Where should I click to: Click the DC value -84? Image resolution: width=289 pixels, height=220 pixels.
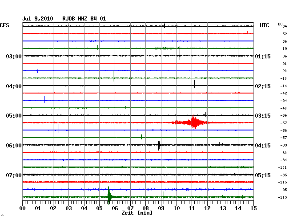coord(284,160)
